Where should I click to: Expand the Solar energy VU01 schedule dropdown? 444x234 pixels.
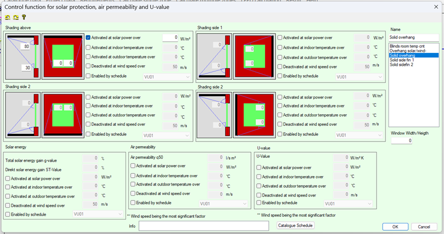97,213
